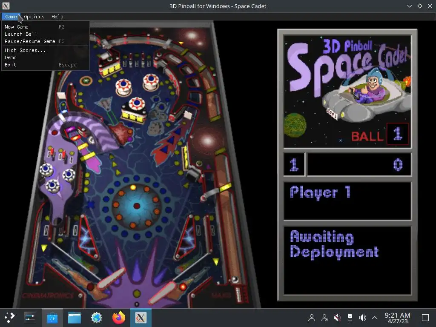Launch Discover software store from taskbar

(x=52, y=318)
